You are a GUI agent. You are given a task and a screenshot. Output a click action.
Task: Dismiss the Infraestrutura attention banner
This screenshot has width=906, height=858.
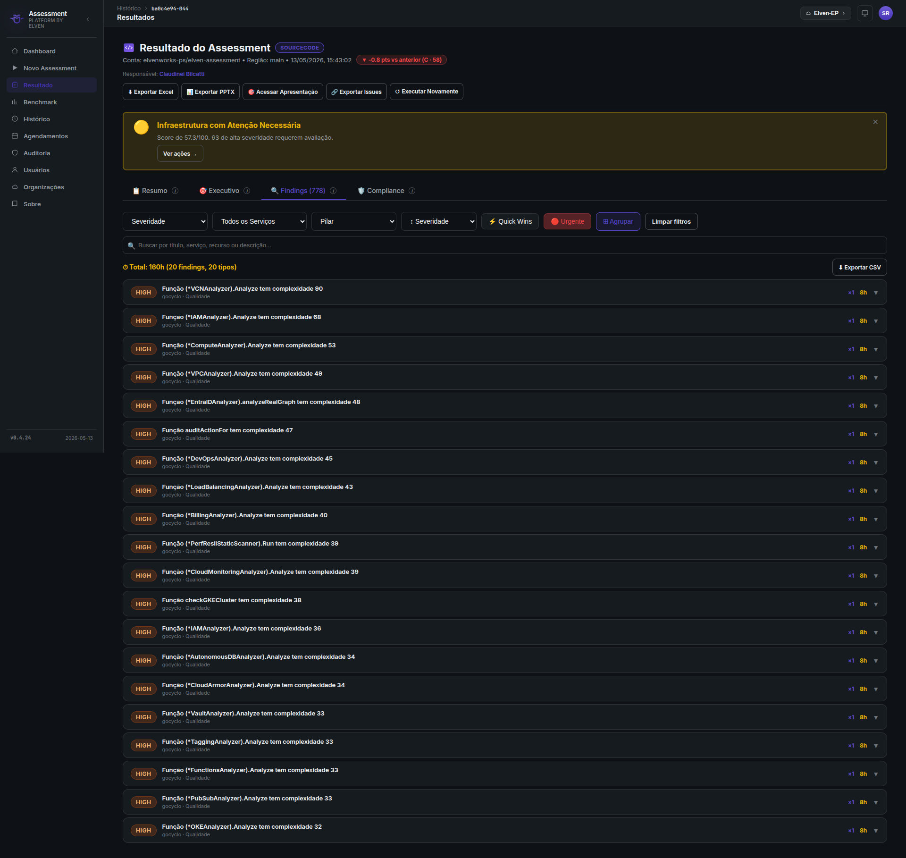875,122
